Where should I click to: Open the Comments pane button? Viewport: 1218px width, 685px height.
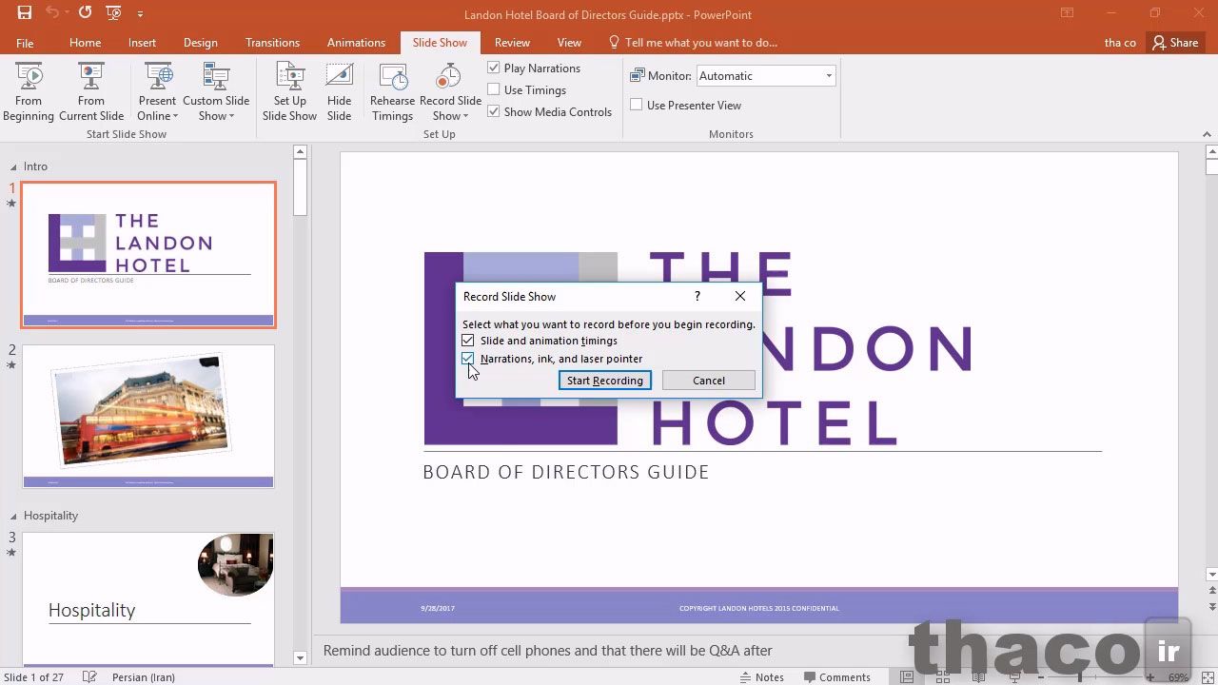click(x=837, y=677)
